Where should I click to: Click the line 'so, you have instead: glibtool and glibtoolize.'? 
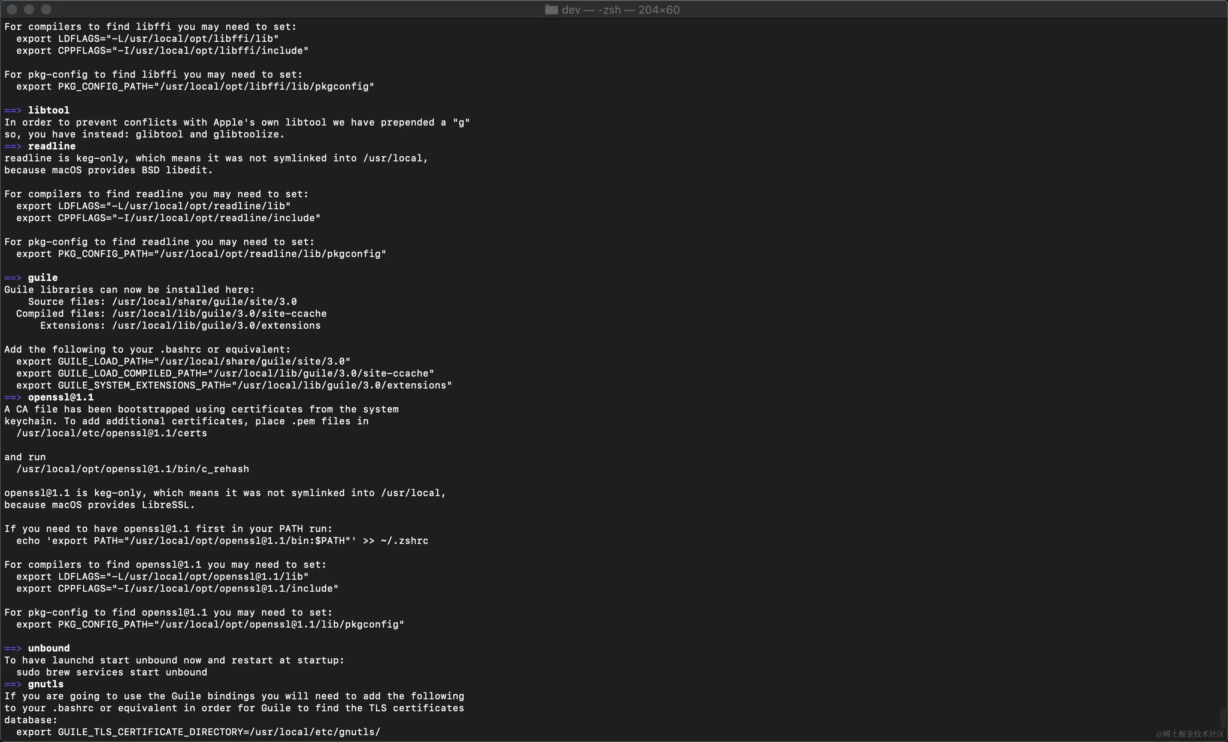pos(144,134)
